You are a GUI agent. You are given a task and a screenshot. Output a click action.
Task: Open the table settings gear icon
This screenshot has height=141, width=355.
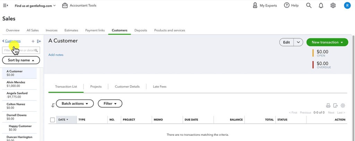click(343, 106)
